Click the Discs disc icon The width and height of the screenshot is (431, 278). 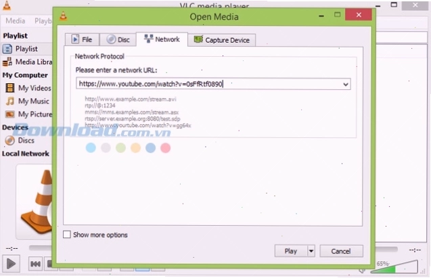pyautogui.click(x=10, y=141)
